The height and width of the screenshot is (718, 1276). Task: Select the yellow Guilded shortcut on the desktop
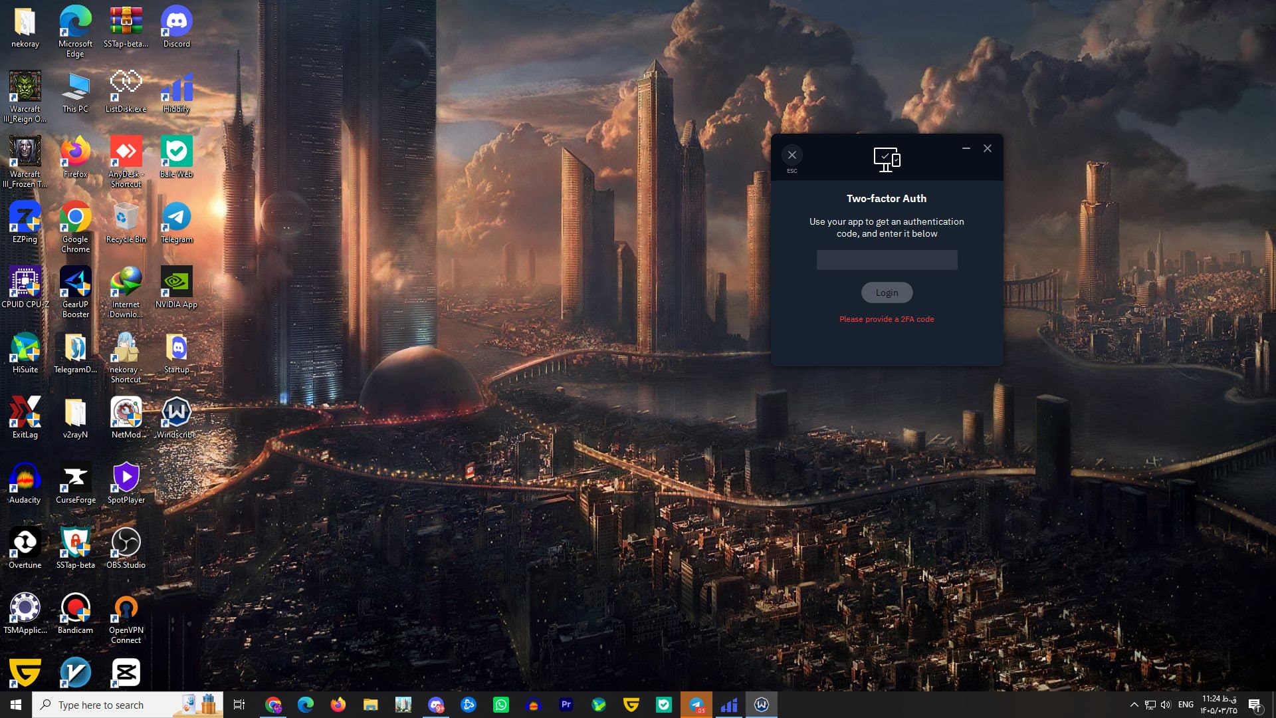(25, 673)
